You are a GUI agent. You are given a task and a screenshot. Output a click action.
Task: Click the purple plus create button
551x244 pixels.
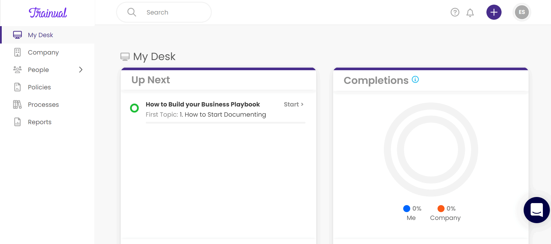(494, 12)
